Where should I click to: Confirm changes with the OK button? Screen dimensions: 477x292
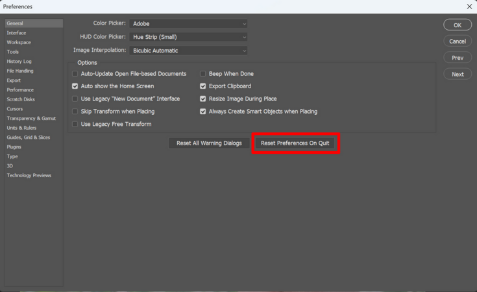[x=458, y=25]
